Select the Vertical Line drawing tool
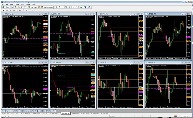Screen dimensions: 193x118 (11, 10)
